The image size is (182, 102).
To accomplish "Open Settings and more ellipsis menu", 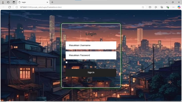I will point(173,7).
